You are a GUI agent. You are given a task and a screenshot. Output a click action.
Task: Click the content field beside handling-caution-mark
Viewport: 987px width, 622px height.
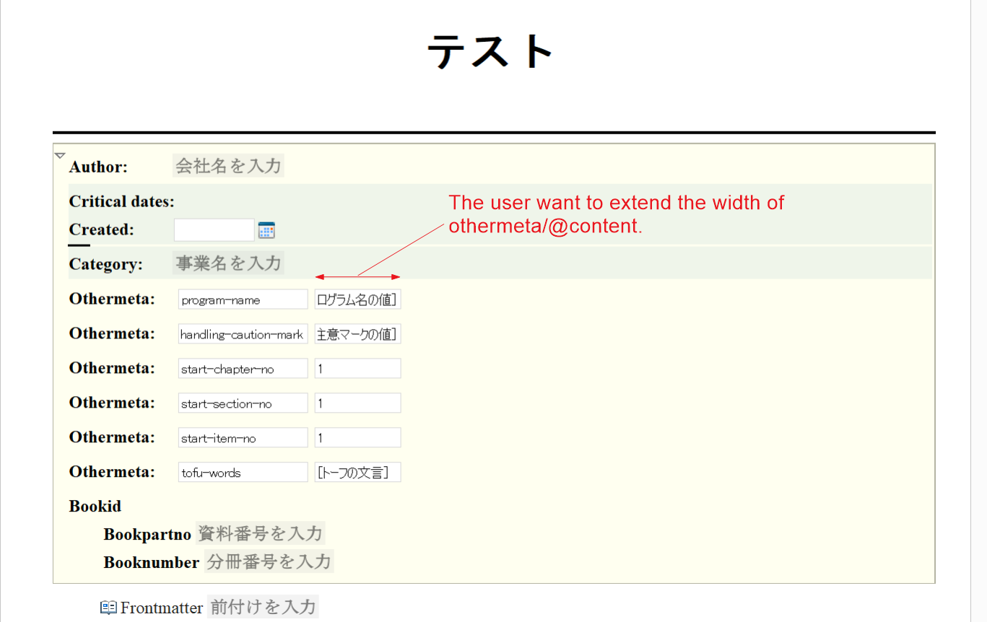click(x=357, y=334)
